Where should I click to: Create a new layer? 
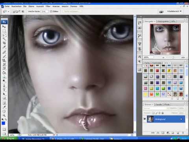click(178, 133)
